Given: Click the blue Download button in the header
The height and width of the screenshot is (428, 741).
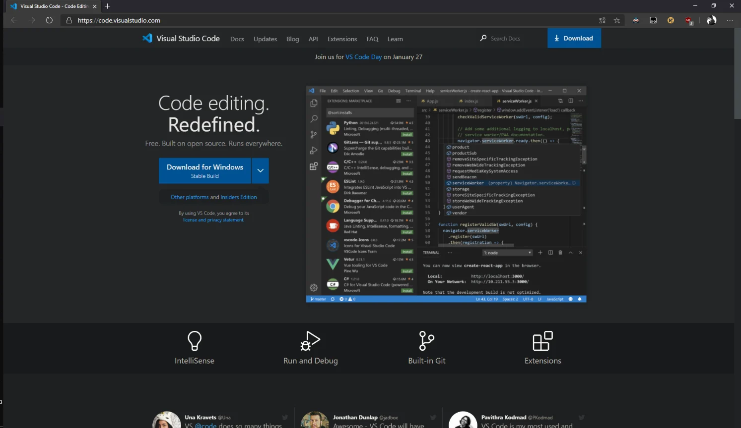Looking at the screenshot, I should [574, 38].
